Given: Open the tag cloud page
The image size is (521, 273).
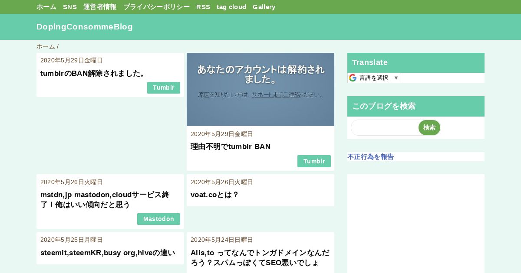Looking at the screenshot, I should coord(231,7).
